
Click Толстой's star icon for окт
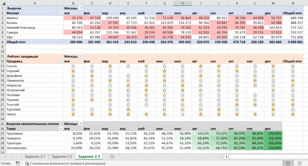click(x=237, y=104)
